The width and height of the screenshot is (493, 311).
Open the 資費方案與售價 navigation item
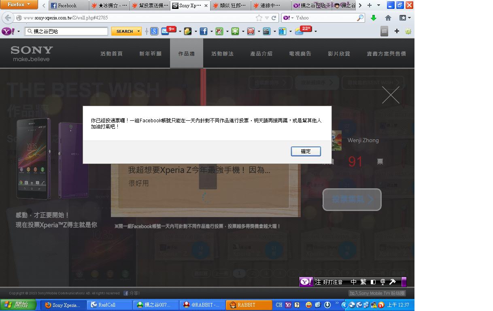click(x=386, y=53)
